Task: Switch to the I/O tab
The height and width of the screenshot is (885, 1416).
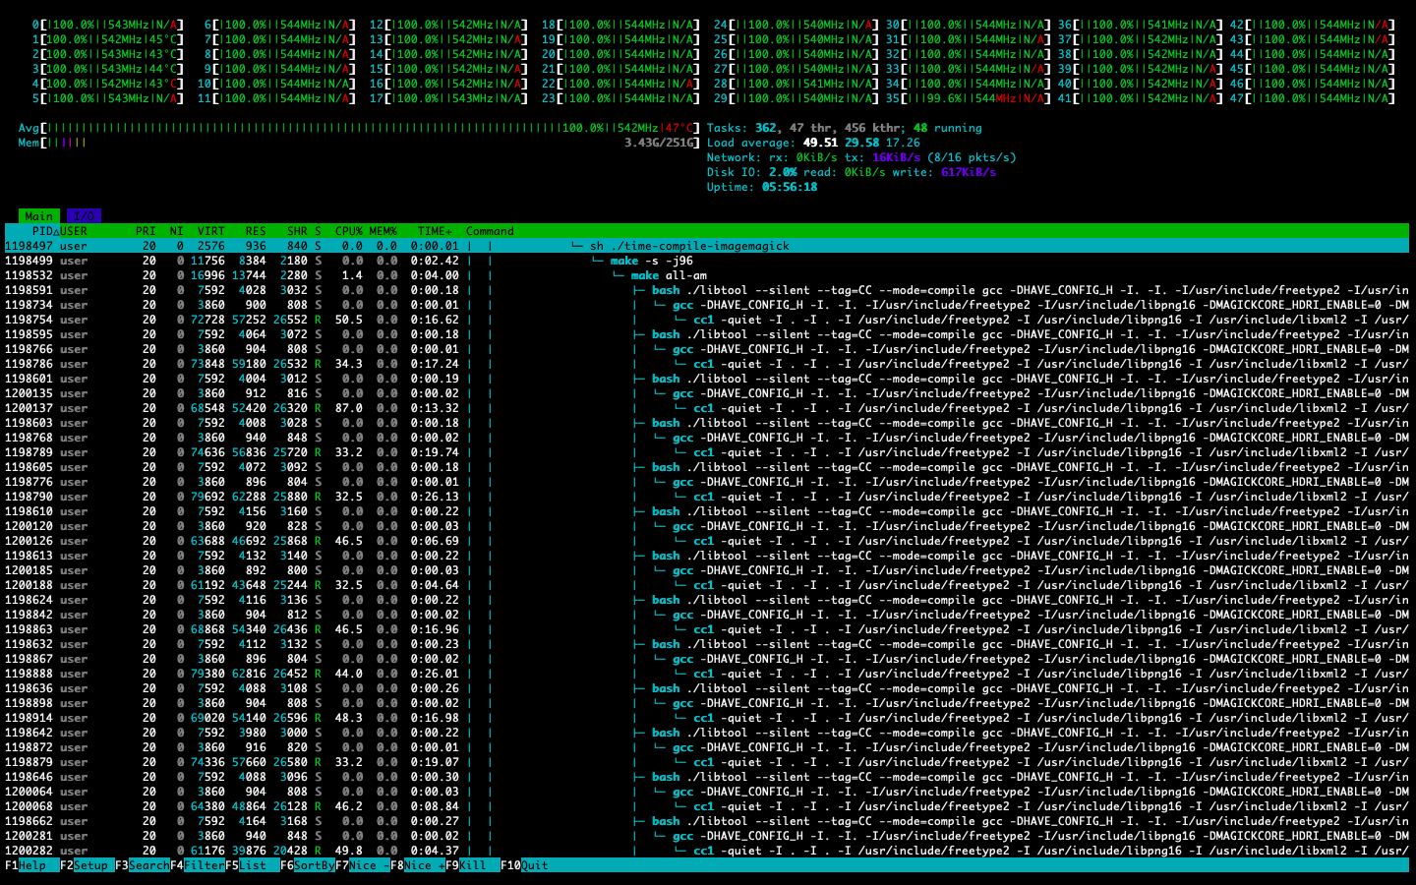Action: 85,216
